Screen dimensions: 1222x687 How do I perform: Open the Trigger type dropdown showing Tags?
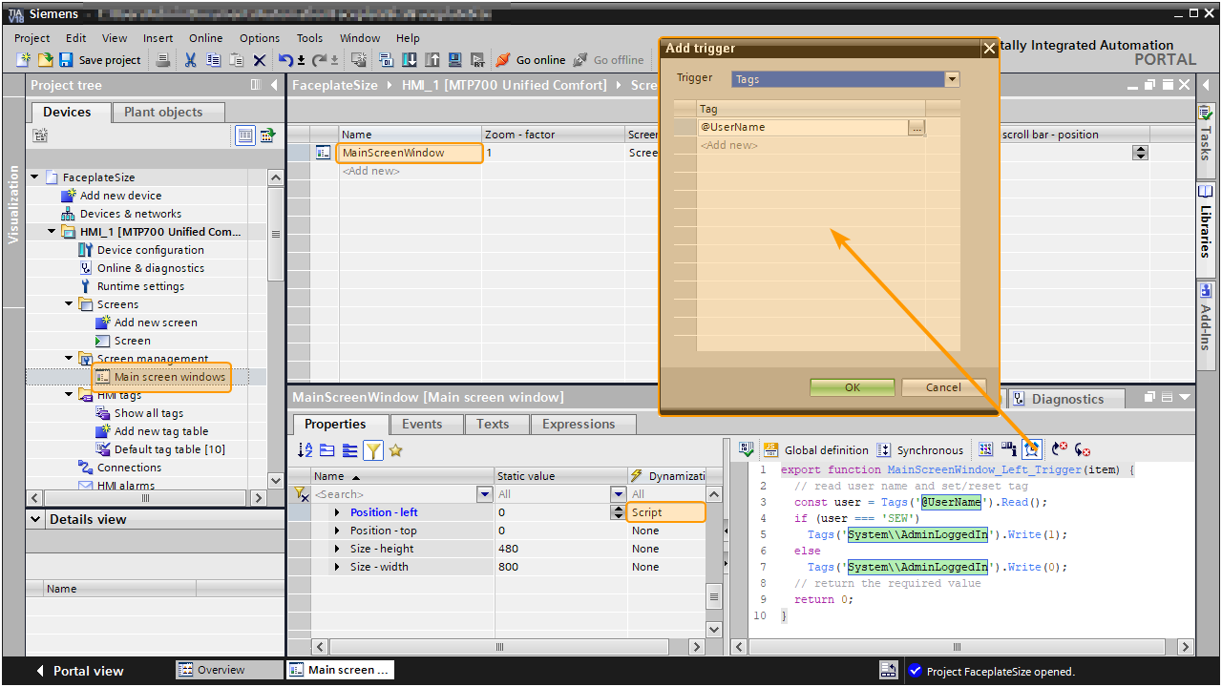coord(951,79)
